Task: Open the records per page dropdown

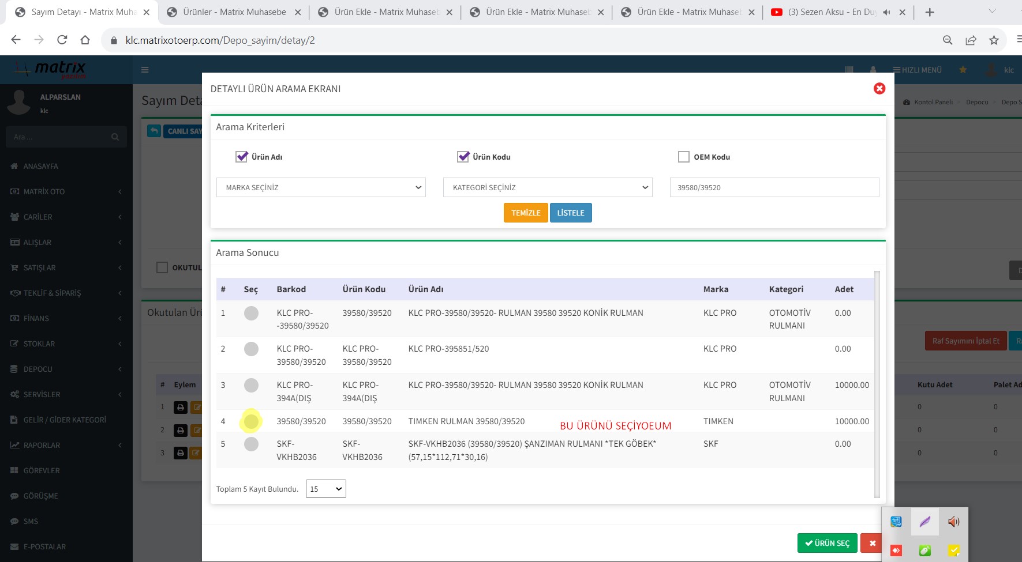Action: click(x=325, y=489)
